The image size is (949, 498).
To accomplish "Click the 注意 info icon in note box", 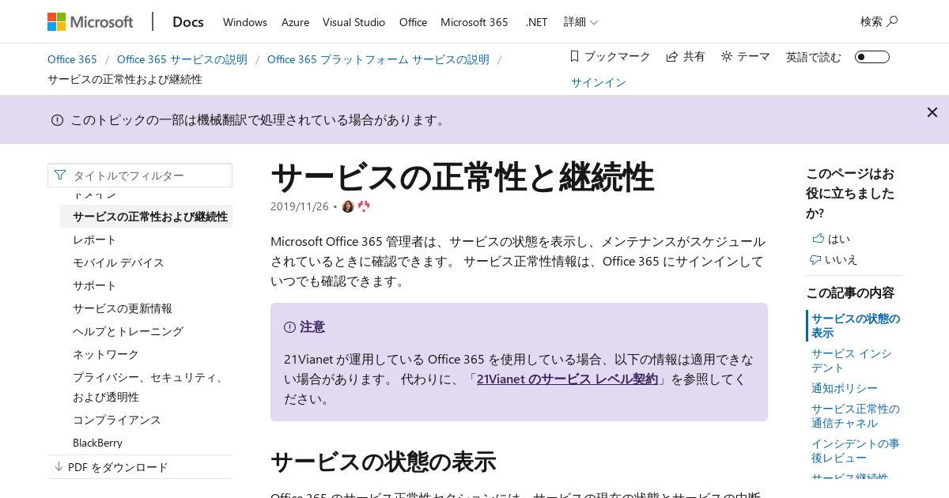I will click(289, 327).
